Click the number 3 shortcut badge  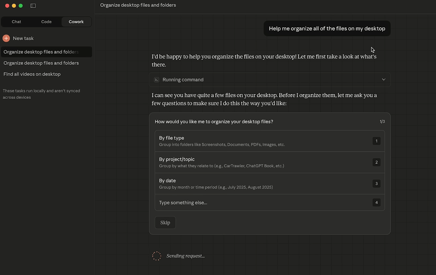point(376,183)
